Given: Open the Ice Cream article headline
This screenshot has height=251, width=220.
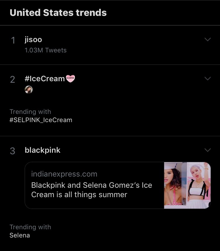Looking at the screenshot, I should tap(92, 190).
